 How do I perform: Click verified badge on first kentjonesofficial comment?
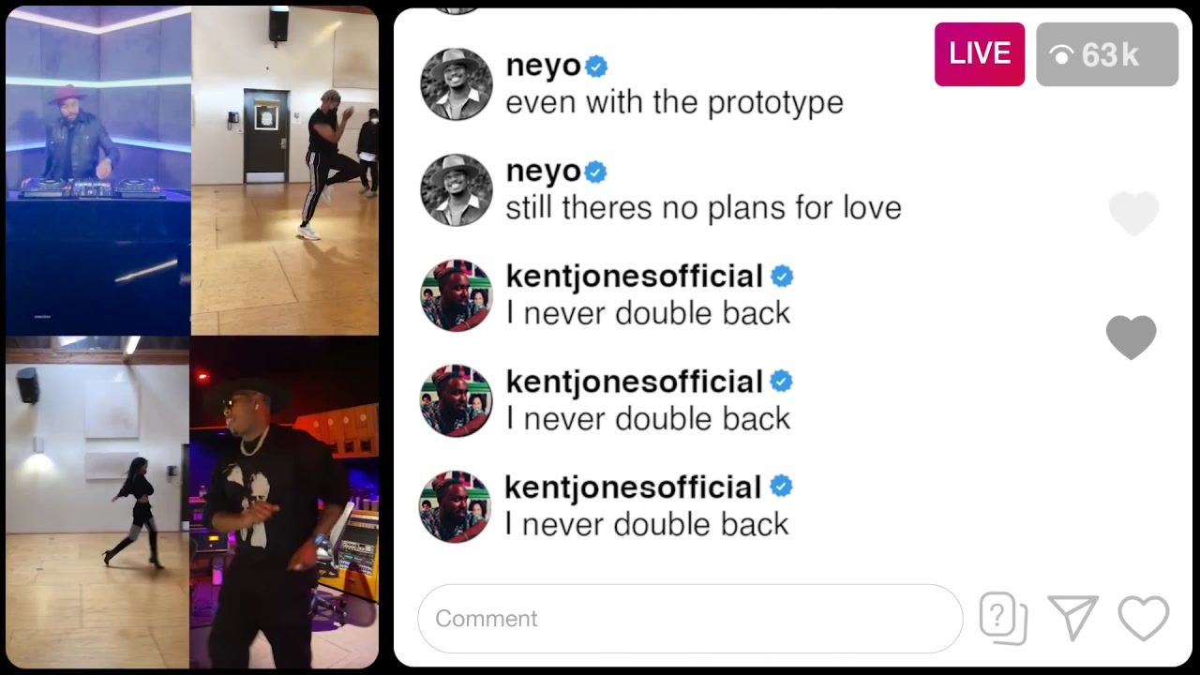coord(782,277)
